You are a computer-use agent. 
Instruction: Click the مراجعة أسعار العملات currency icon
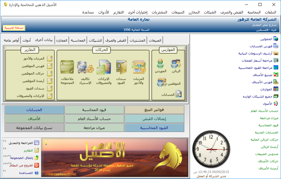[276, 60]
